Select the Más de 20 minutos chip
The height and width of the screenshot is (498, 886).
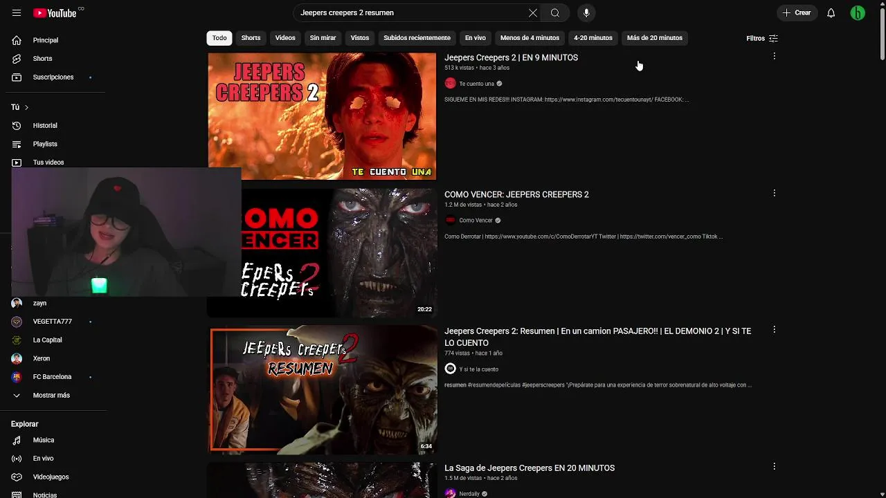(x=655, y=38)
